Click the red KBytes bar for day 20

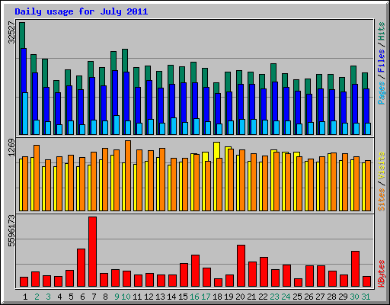coord(241,266)
